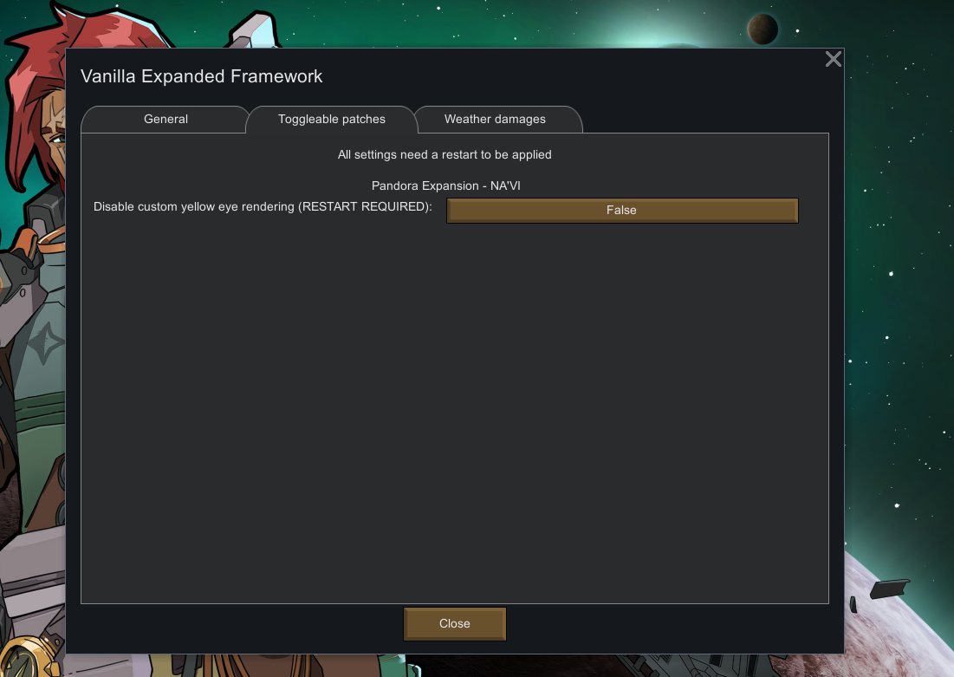Viewport: 954px width, 677px height.
Task: Open the Weather damages tab
Action: (x=496, y=120)
